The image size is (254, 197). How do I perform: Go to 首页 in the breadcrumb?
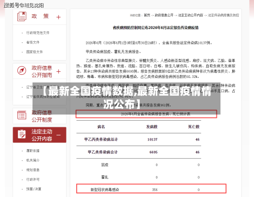pos(147,15)
